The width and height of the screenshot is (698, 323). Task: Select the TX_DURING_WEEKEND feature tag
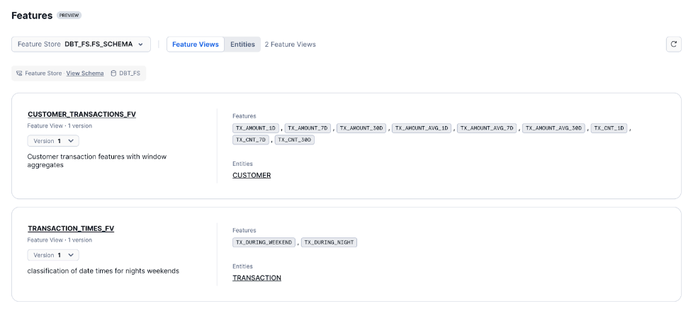[264, 242]
